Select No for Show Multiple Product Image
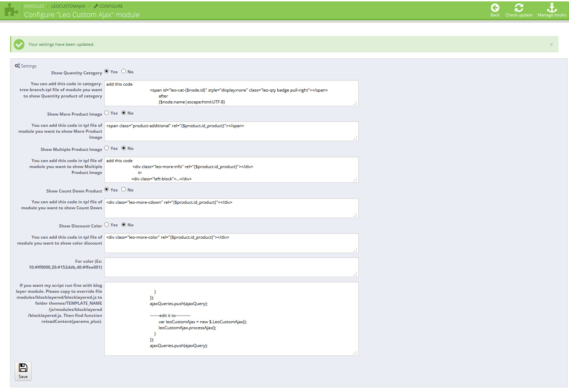This screenshot has width=569, height=390. (123, 148)
